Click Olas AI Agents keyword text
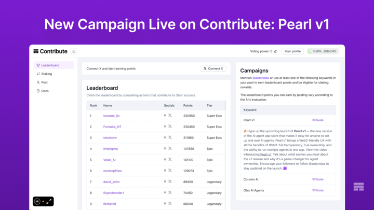The height and width of the screenshot is (210, 374). (253, 190)
